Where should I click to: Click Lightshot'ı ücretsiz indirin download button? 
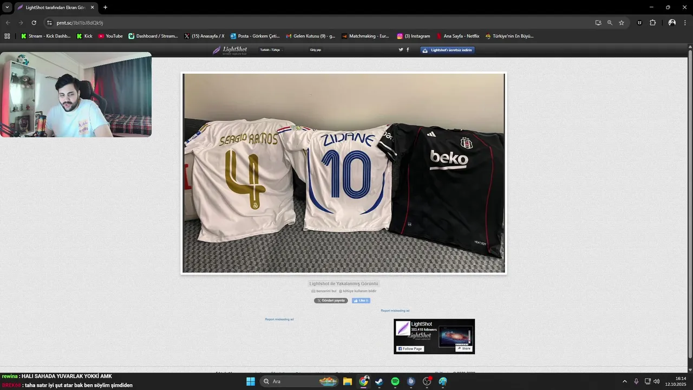click(448, 50)
